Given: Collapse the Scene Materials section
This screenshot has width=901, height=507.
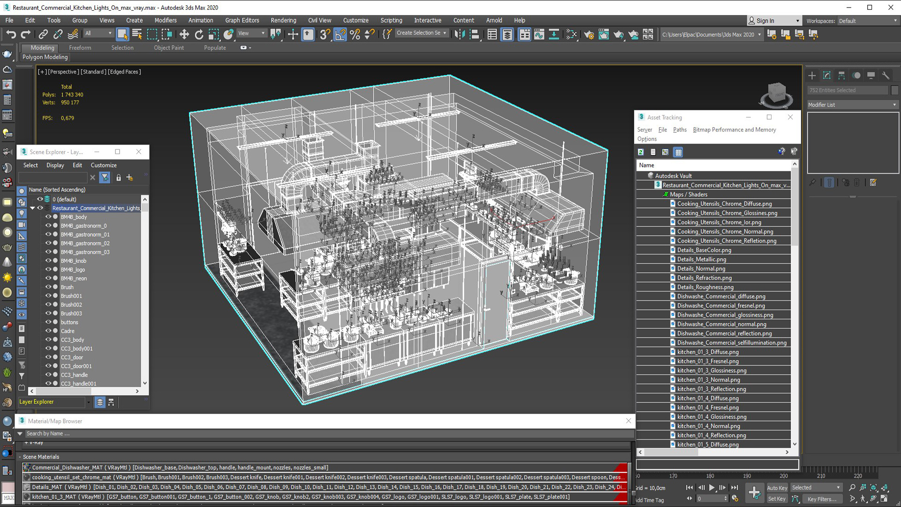Looking at the screenshot, I should pos(20,457).
